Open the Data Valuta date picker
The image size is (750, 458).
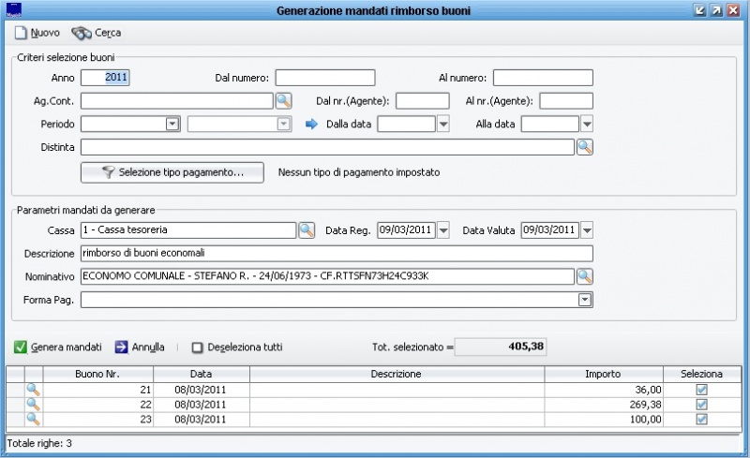point(587,230)
